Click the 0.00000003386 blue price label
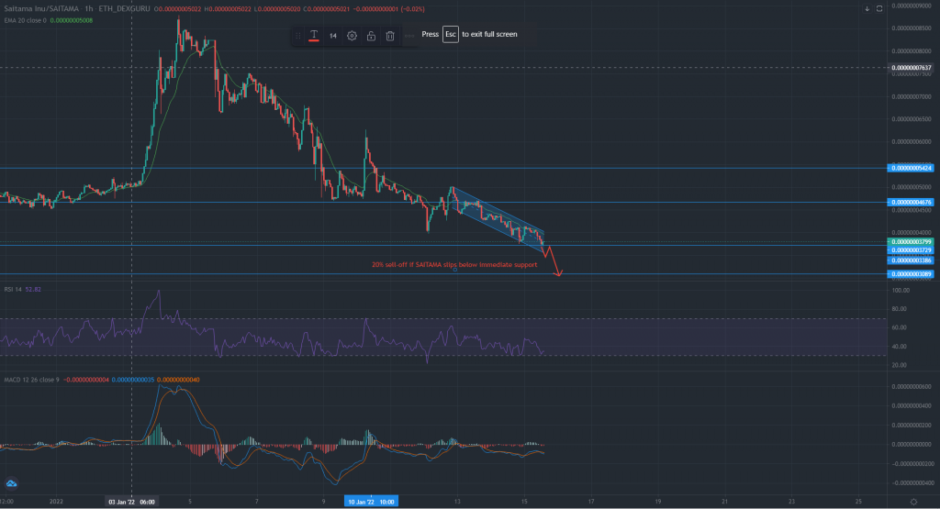Image resolution: width=940 pixels, height=509 pixels. 912,260
